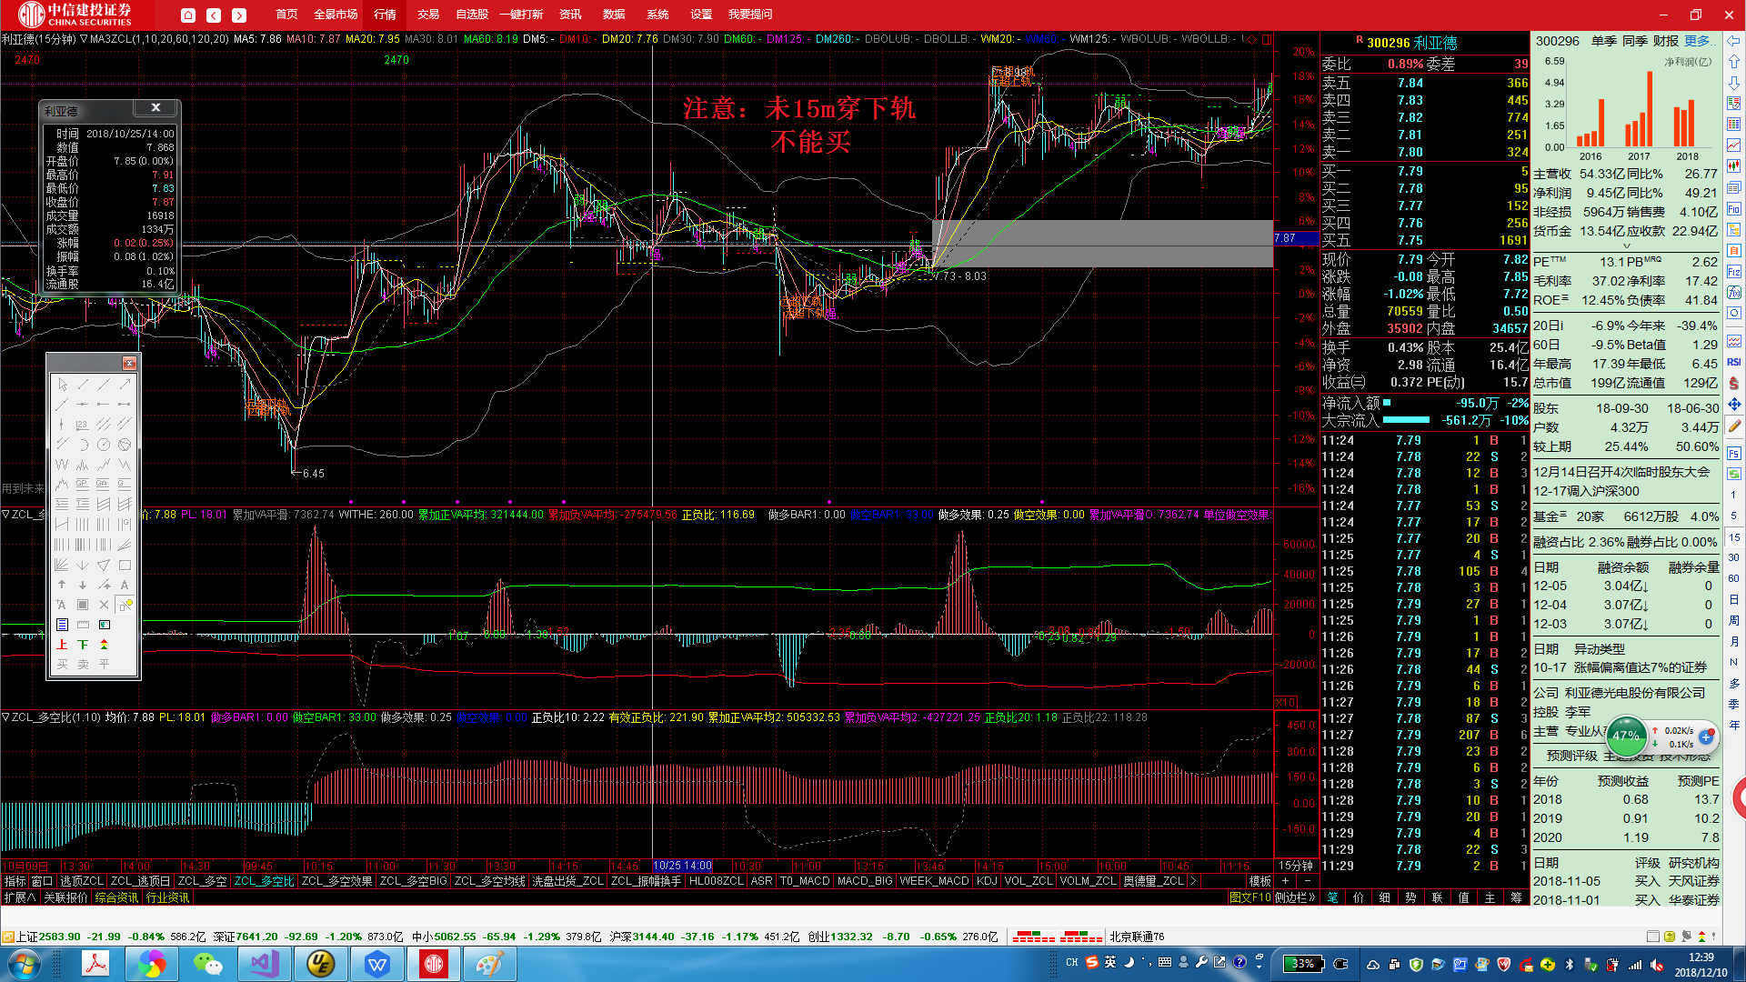
Task: Click the 一键打新 button
Action: point(521,15)
